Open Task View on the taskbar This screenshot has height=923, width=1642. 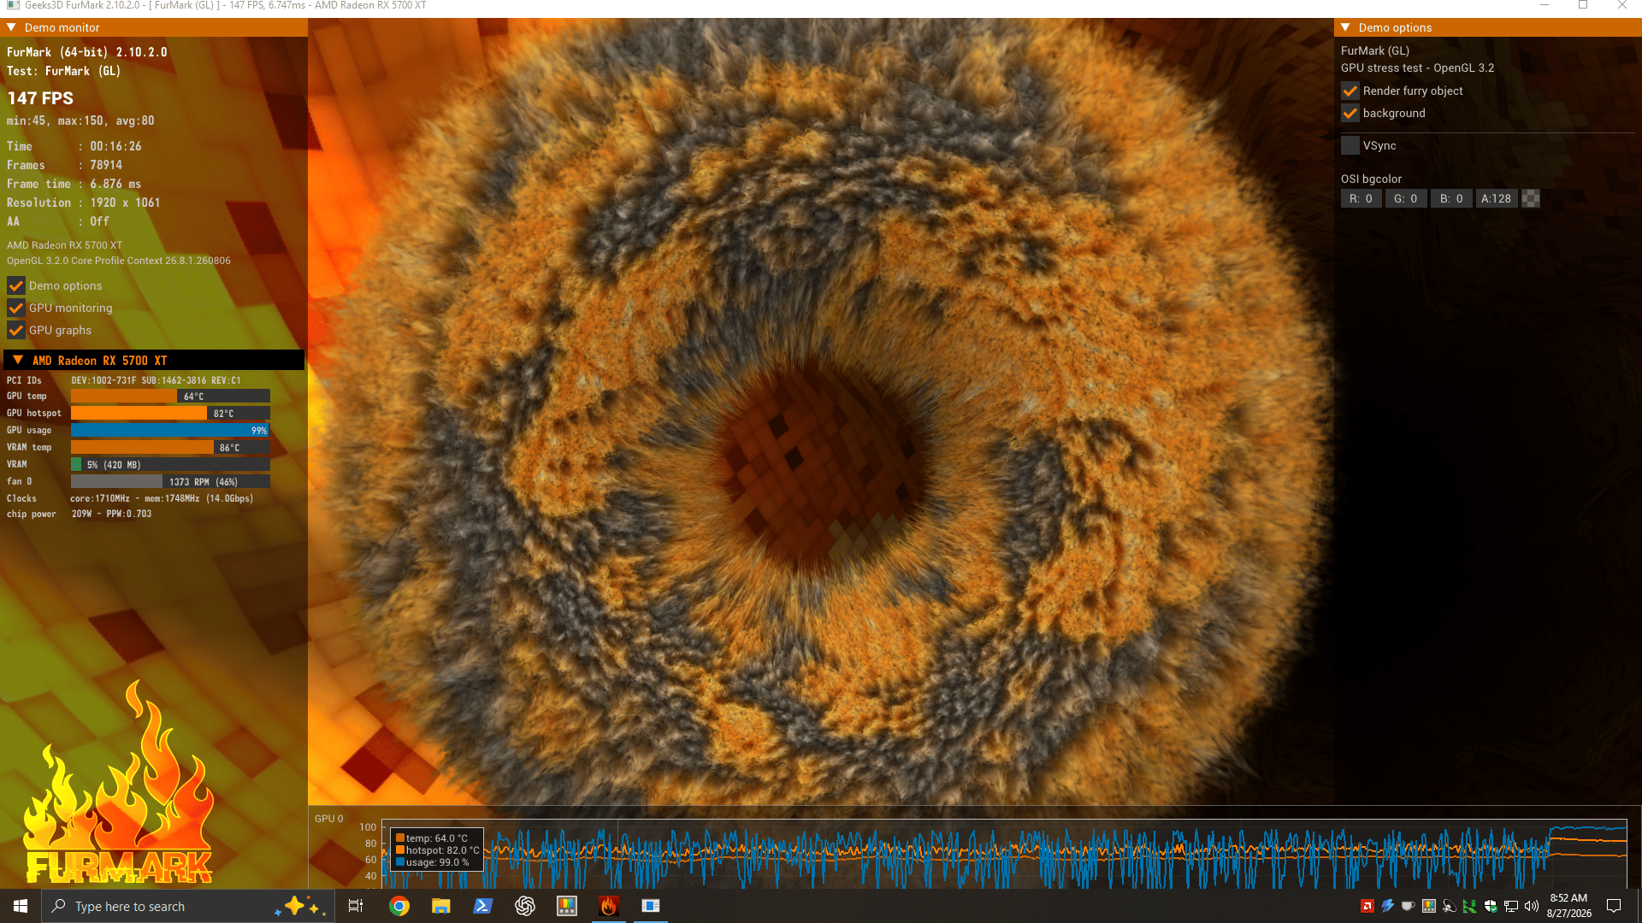(x=356, y=906)
